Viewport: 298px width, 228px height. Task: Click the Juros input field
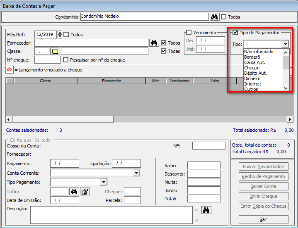204,190
